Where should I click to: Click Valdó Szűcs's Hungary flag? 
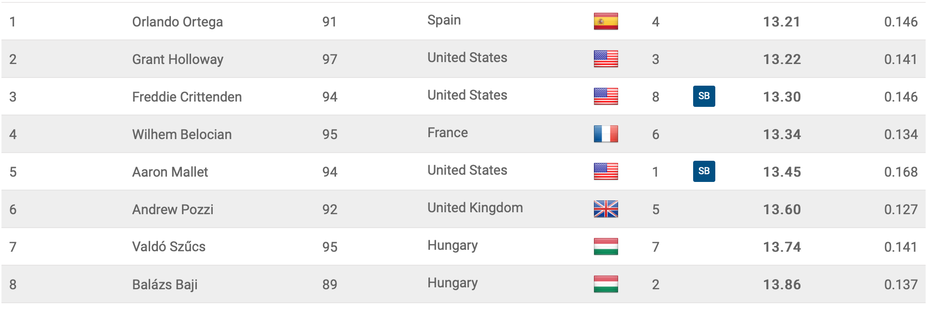(606, 246)
